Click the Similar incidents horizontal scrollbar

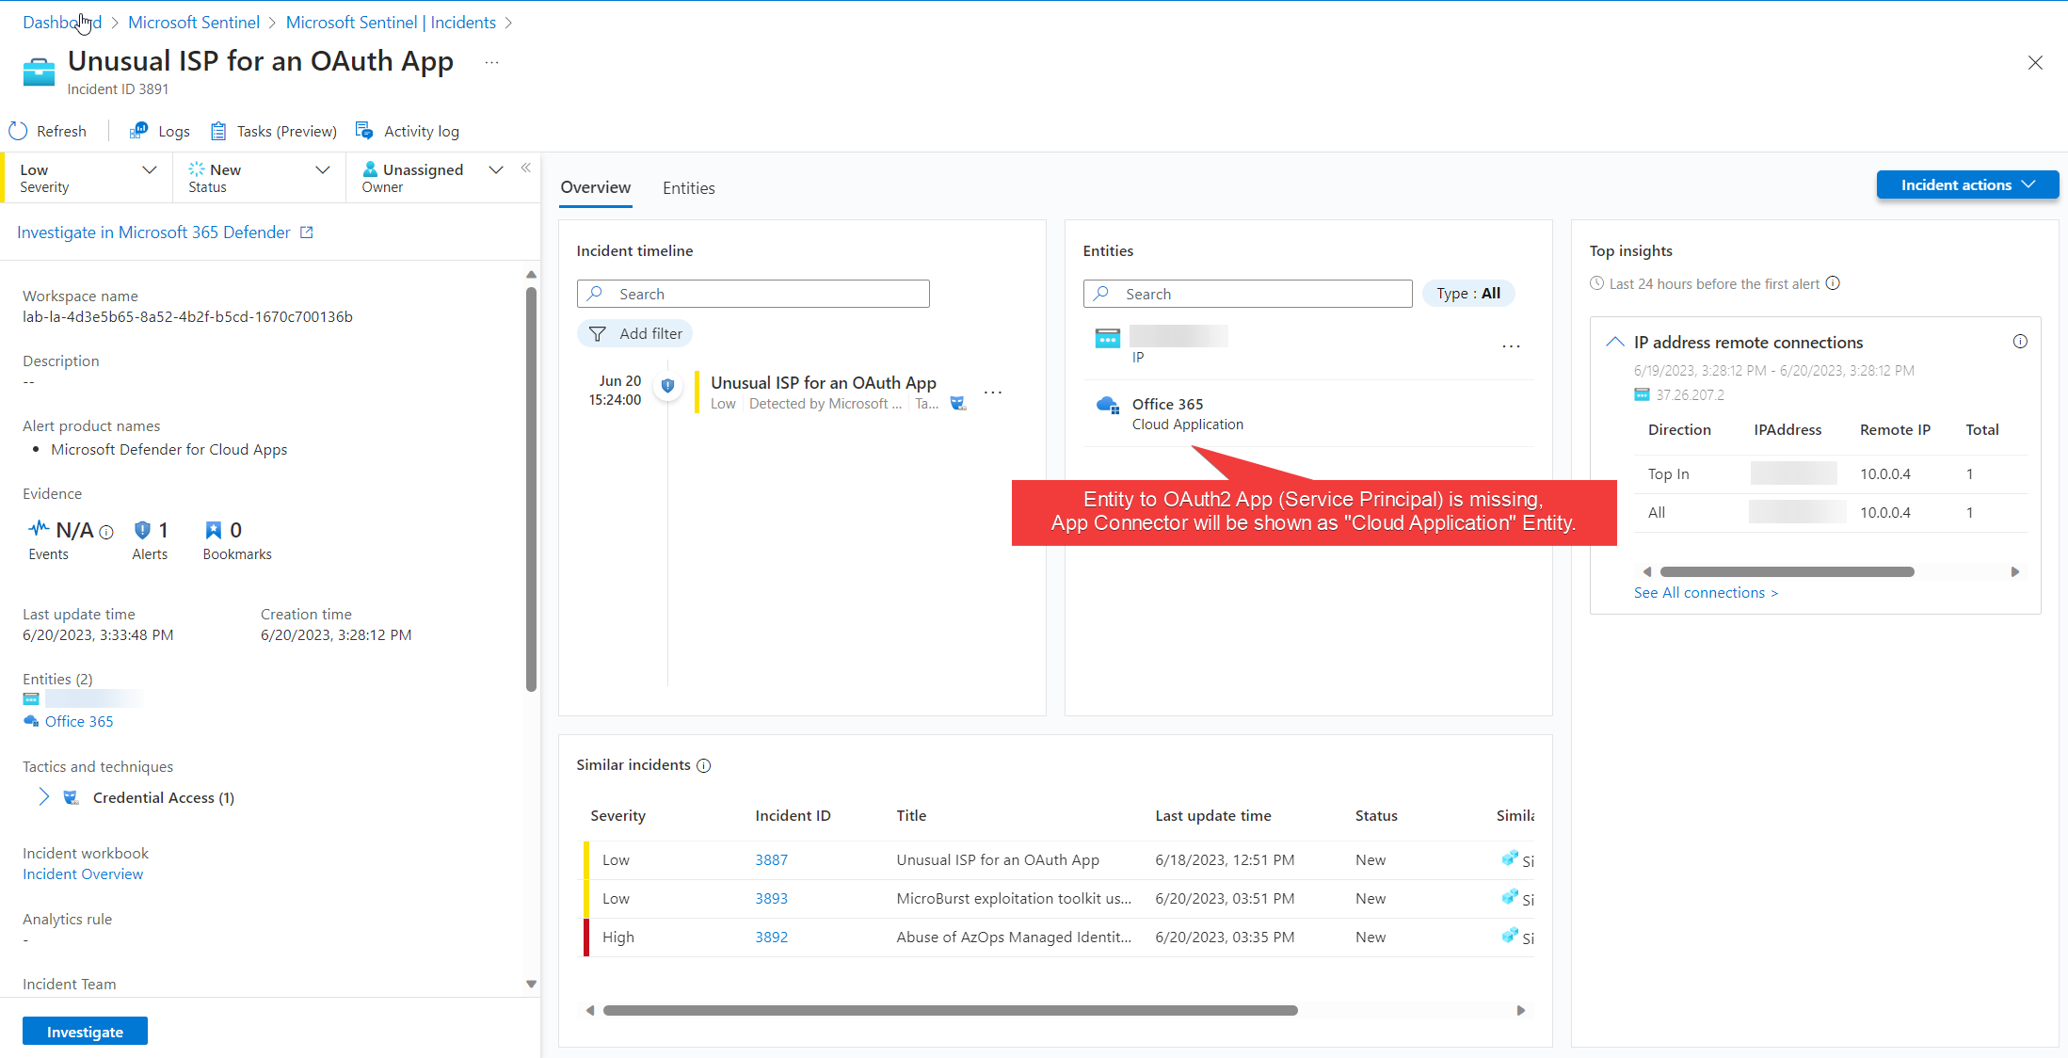[x=950, y=1010]
